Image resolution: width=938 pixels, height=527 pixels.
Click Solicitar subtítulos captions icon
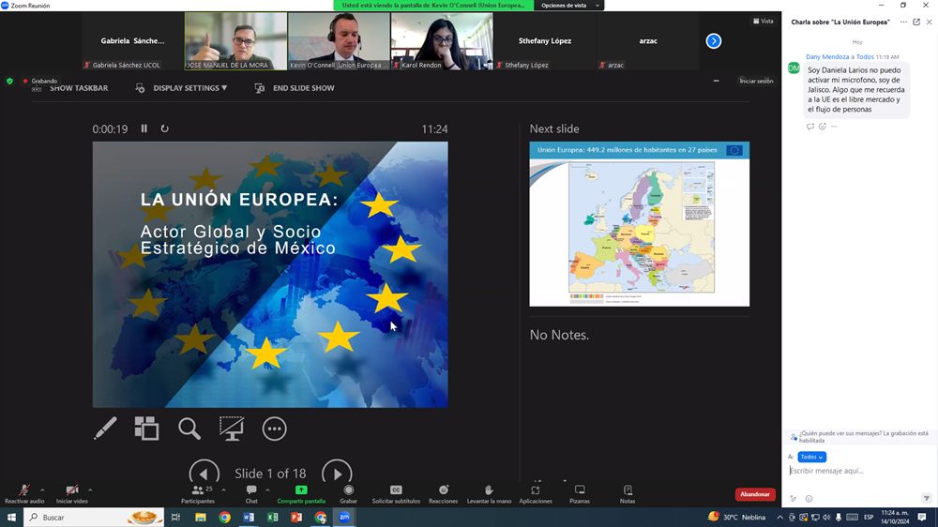[x=396, y=490]
